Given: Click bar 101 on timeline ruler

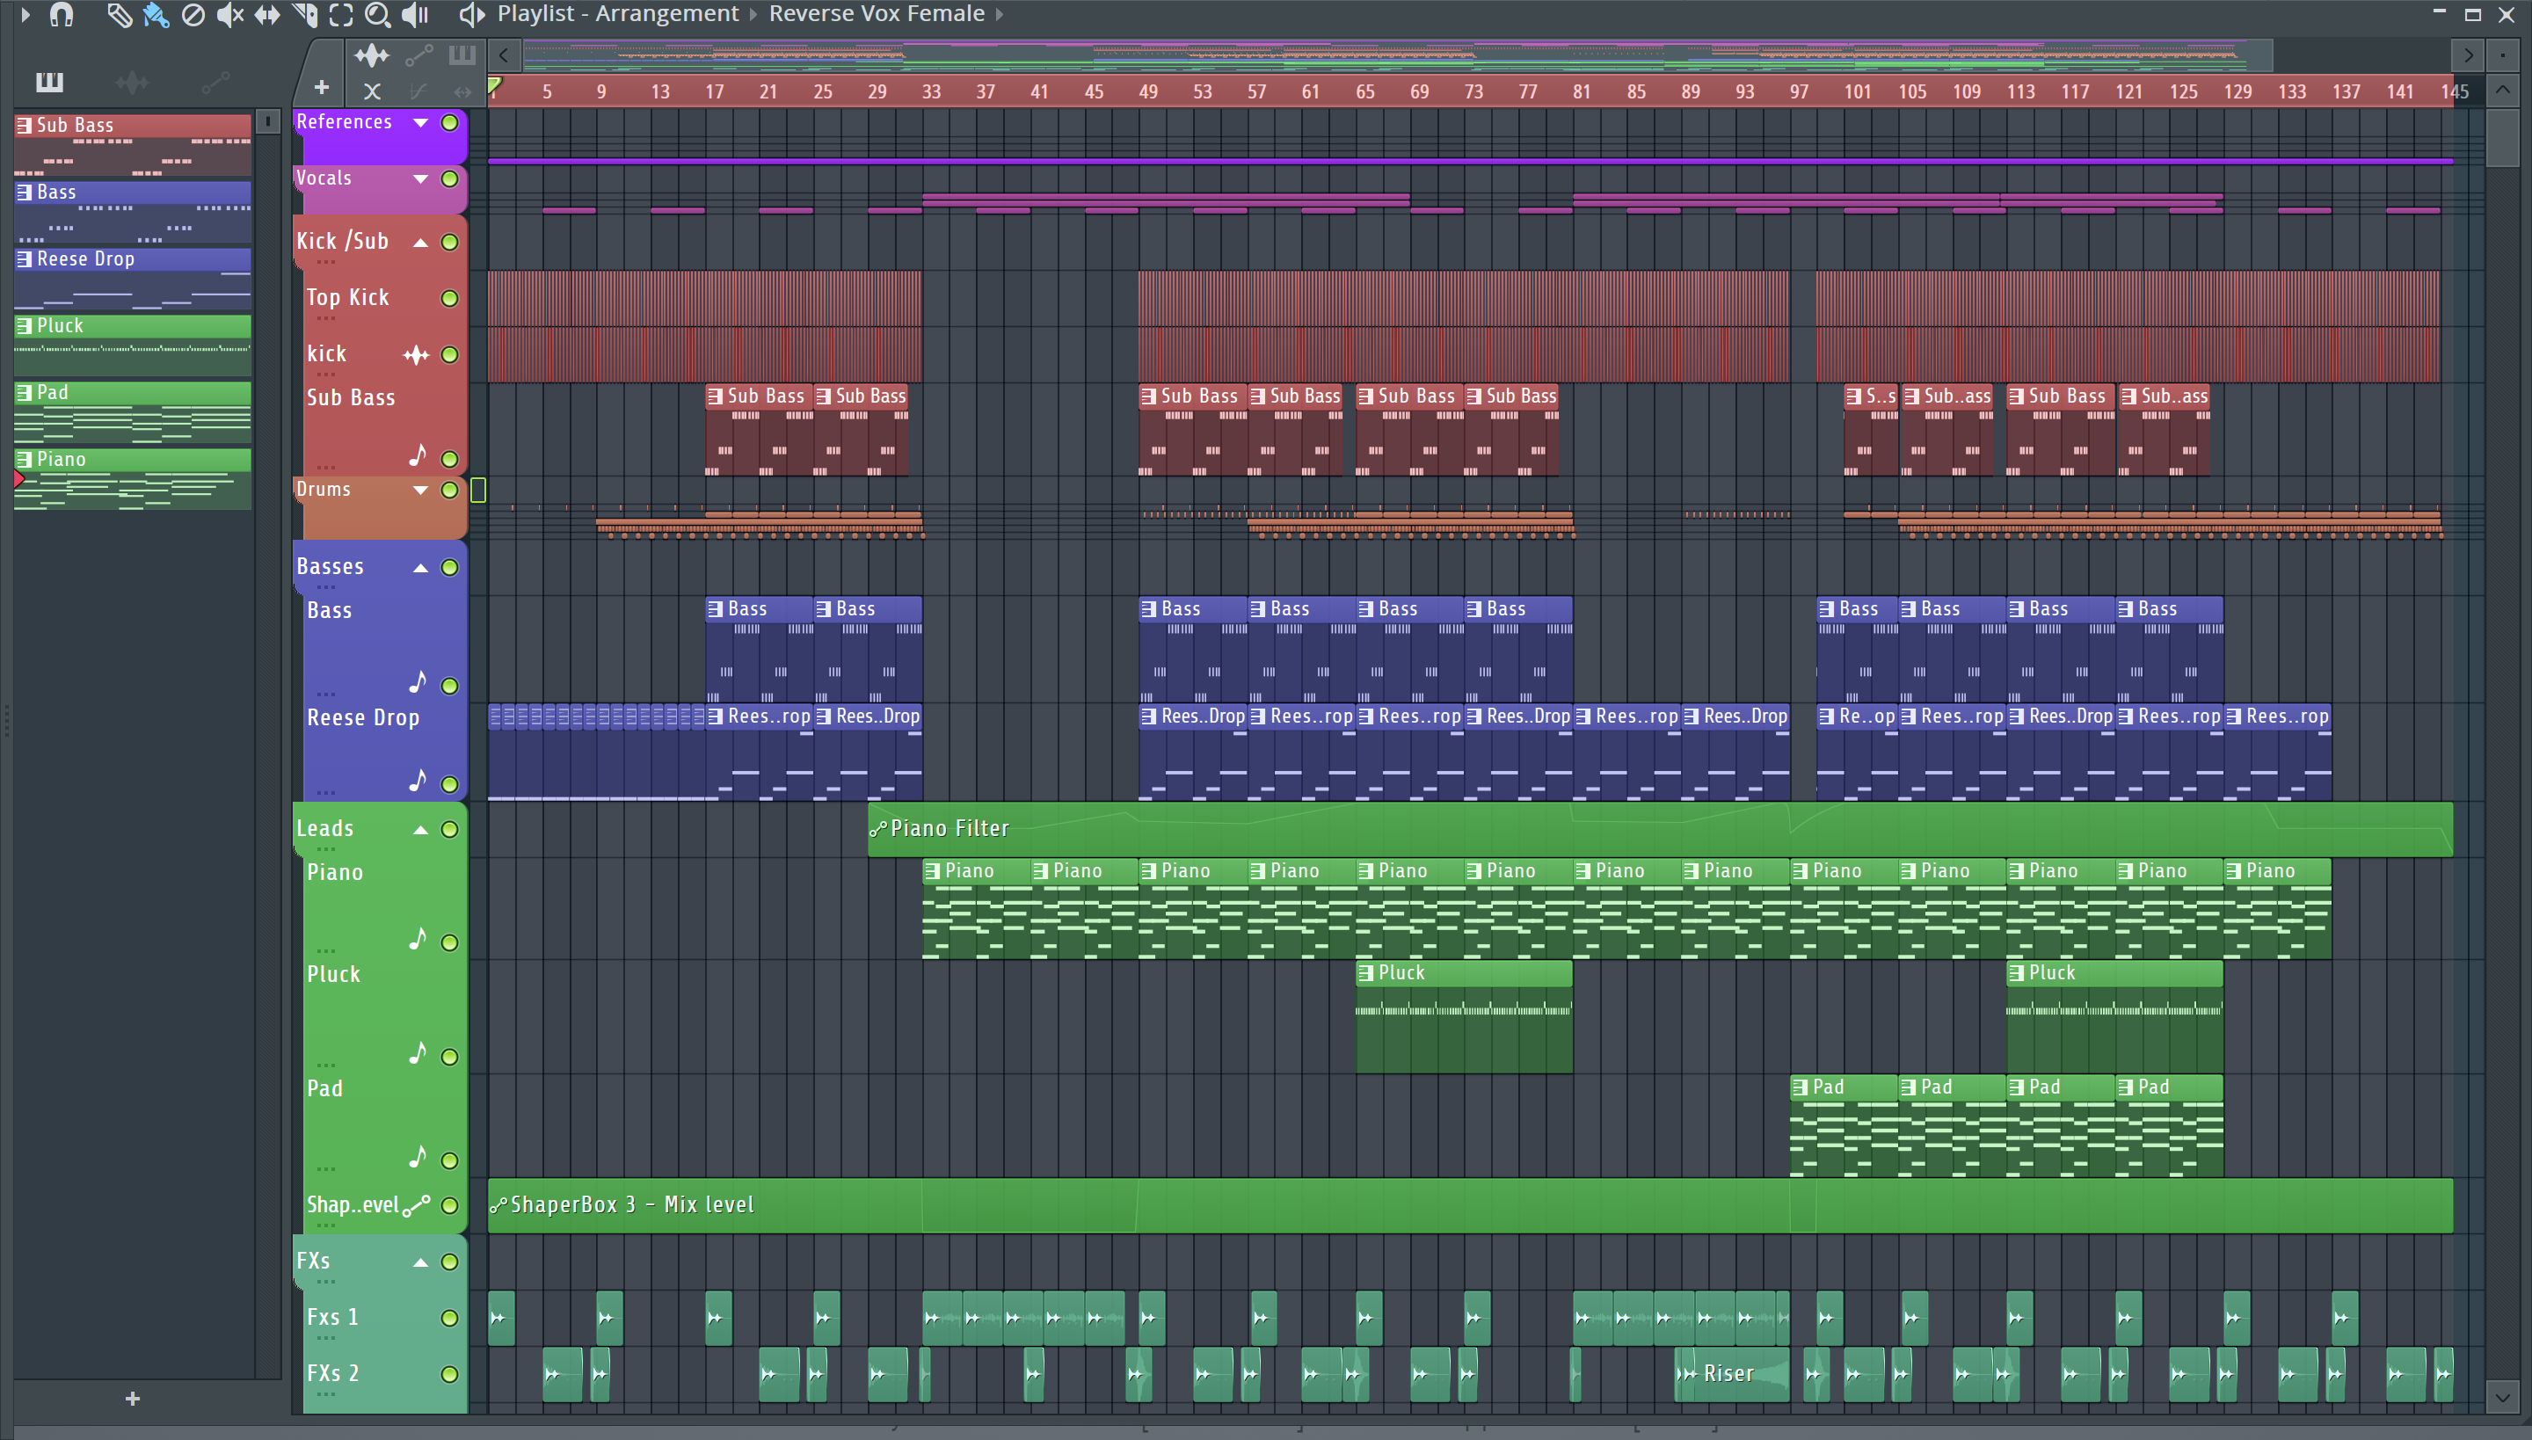Looking at the screenshot, I should click(x=1858, y=92).
